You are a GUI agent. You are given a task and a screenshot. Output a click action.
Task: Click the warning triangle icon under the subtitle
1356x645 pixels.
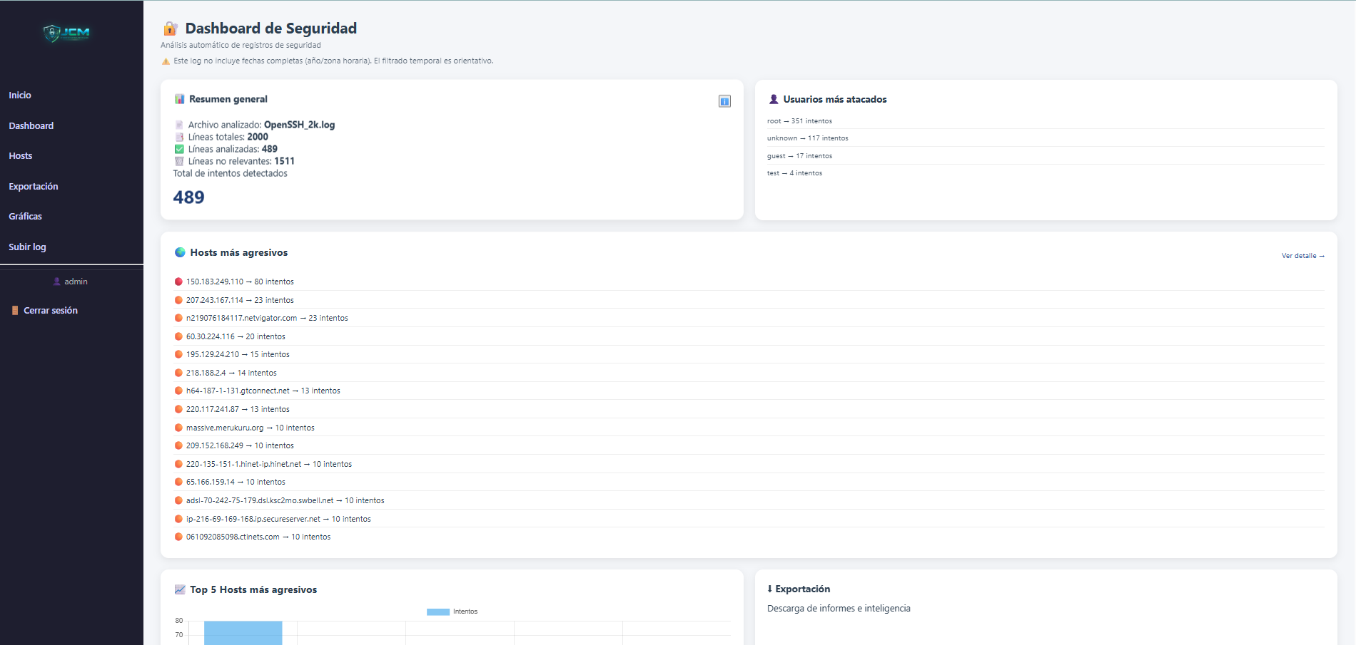tap(164, 61)
